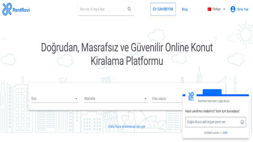Click the RentRovi brand name text
The image size is (253, 142).
click(21, 10)
